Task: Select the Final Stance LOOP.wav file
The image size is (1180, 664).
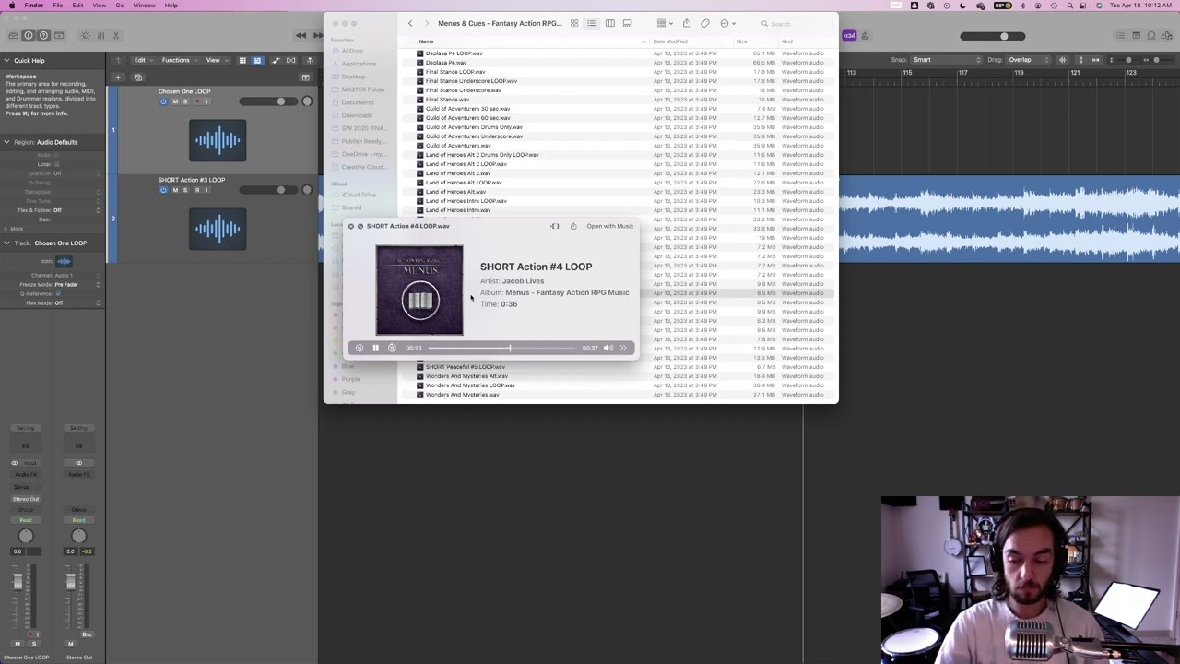Action: pyautogui.click(x=455, y=72)
